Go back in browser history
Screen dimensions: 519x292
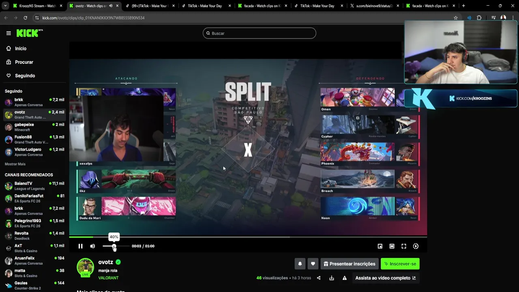coord(6,18)
